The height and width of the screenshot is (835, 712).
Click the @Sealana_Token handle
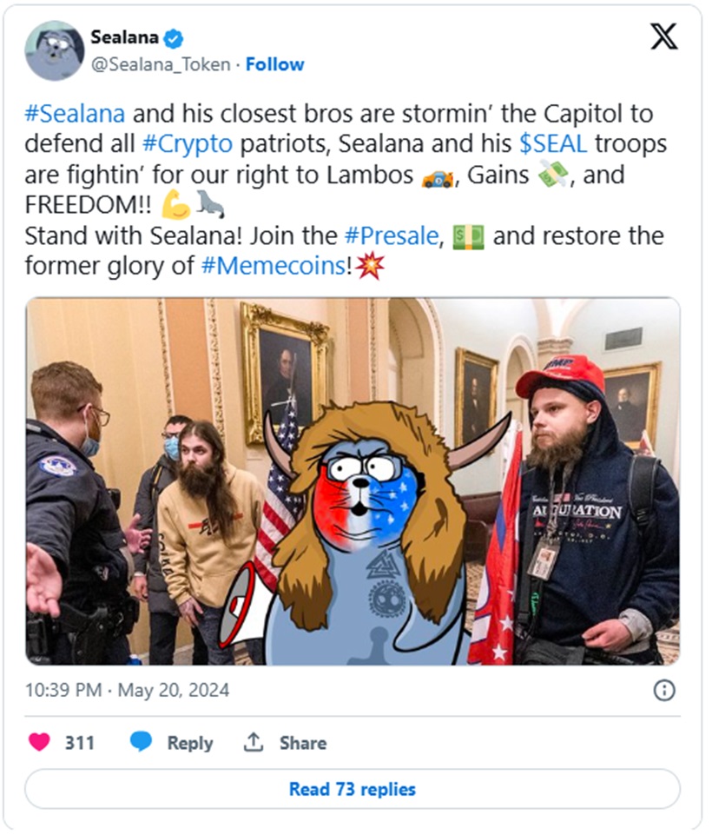[161, 64]
